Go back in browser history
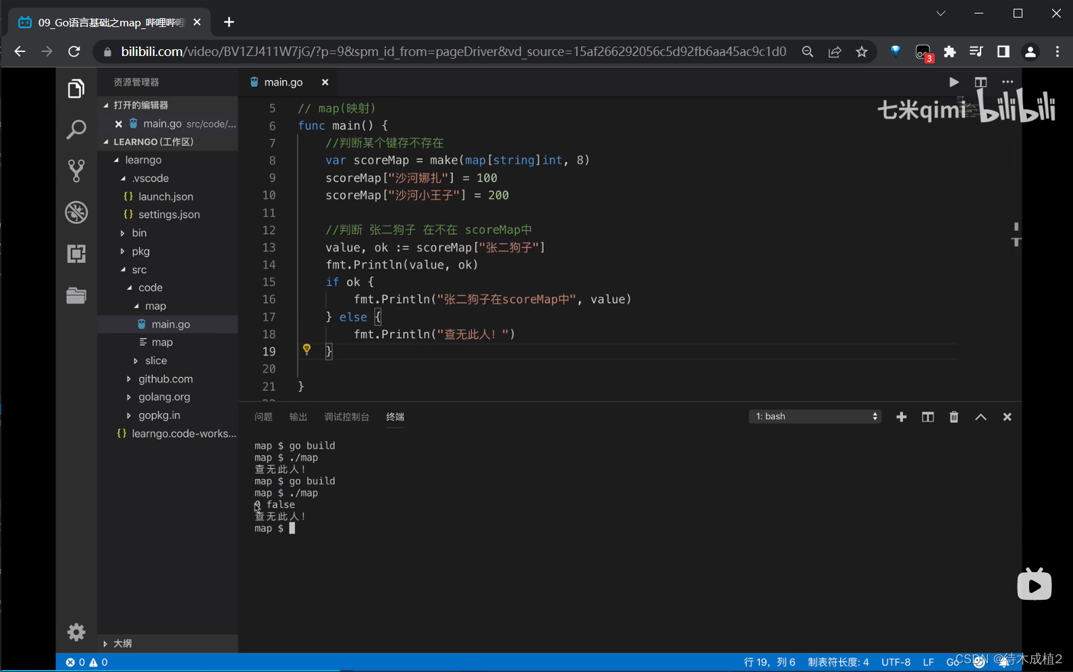This screenshot has height=672, width=1073. [20, 52]
